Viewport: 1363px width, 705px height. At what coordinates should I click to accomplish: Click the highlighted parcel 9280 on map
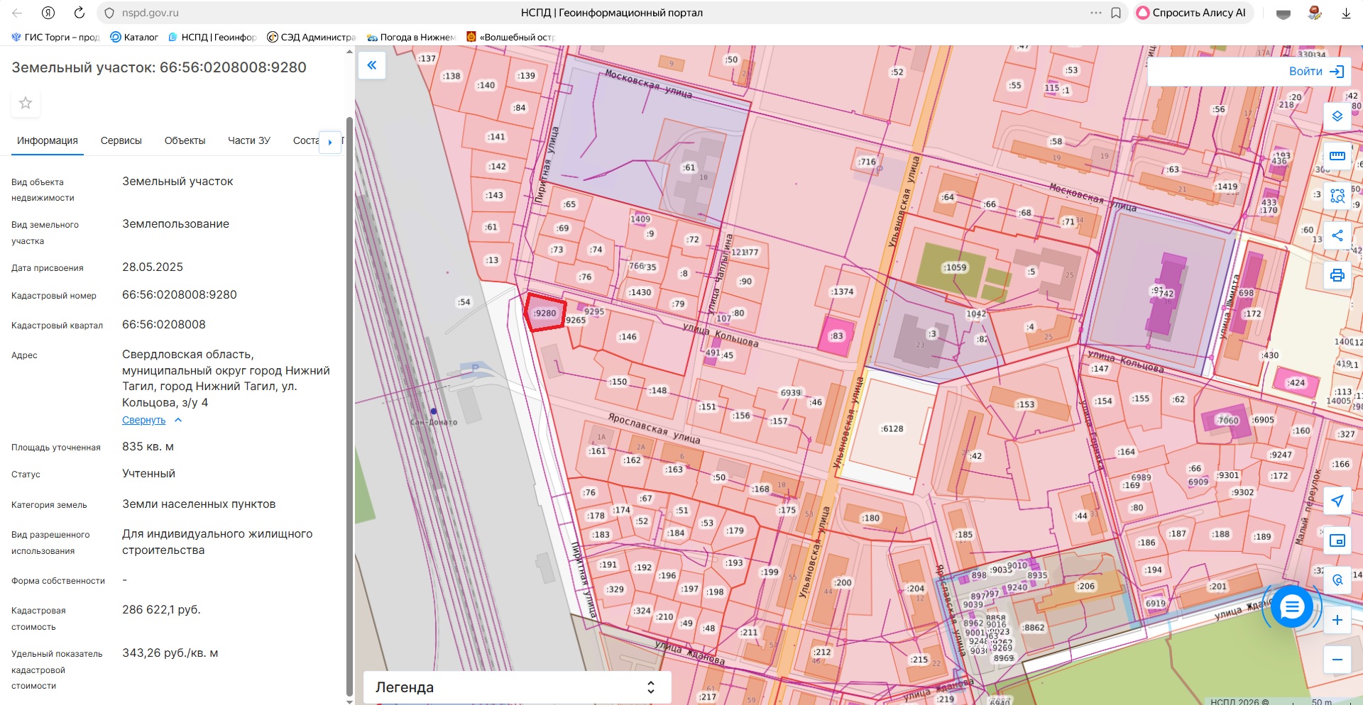545,313
